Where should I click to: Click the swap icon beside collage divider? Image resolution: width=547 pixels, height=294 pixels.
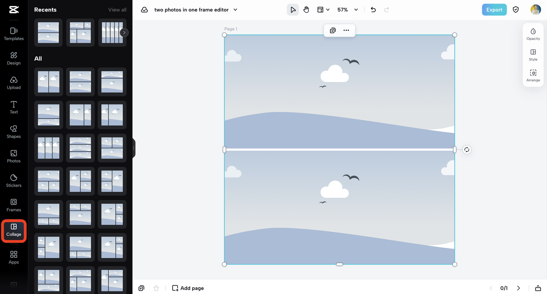click(467, 150)
